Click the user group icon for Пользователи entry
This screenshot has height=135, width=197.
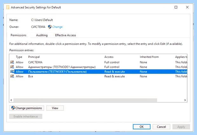point(12,72)
